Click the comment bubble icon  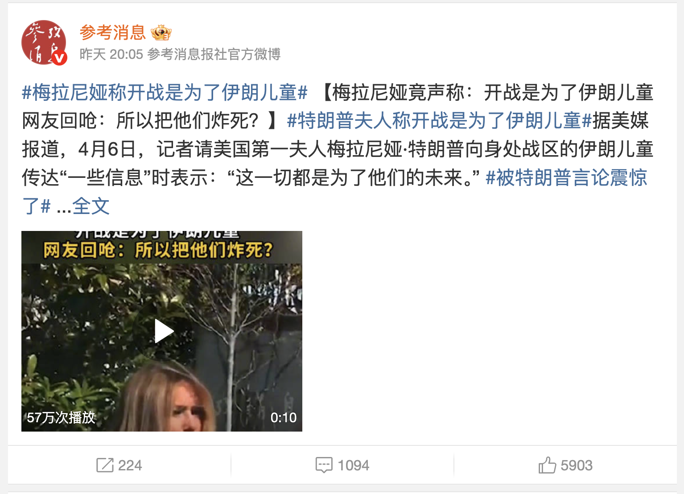coord(324,465)
